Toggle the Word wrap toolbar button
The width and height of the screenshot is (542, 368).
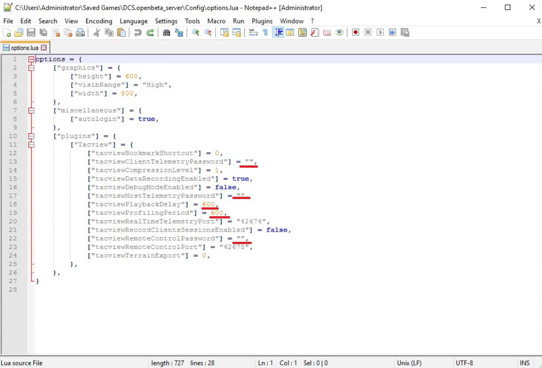(x=253, y=32)
